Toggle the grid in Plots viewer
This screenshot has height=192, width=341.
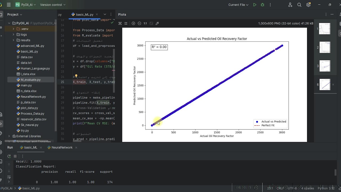coord(126,23)
